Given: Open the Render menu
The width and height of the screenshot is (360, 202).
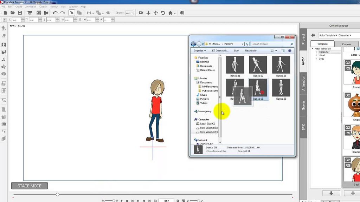Looking at the screenshot, I should click(x=54, y=7).
